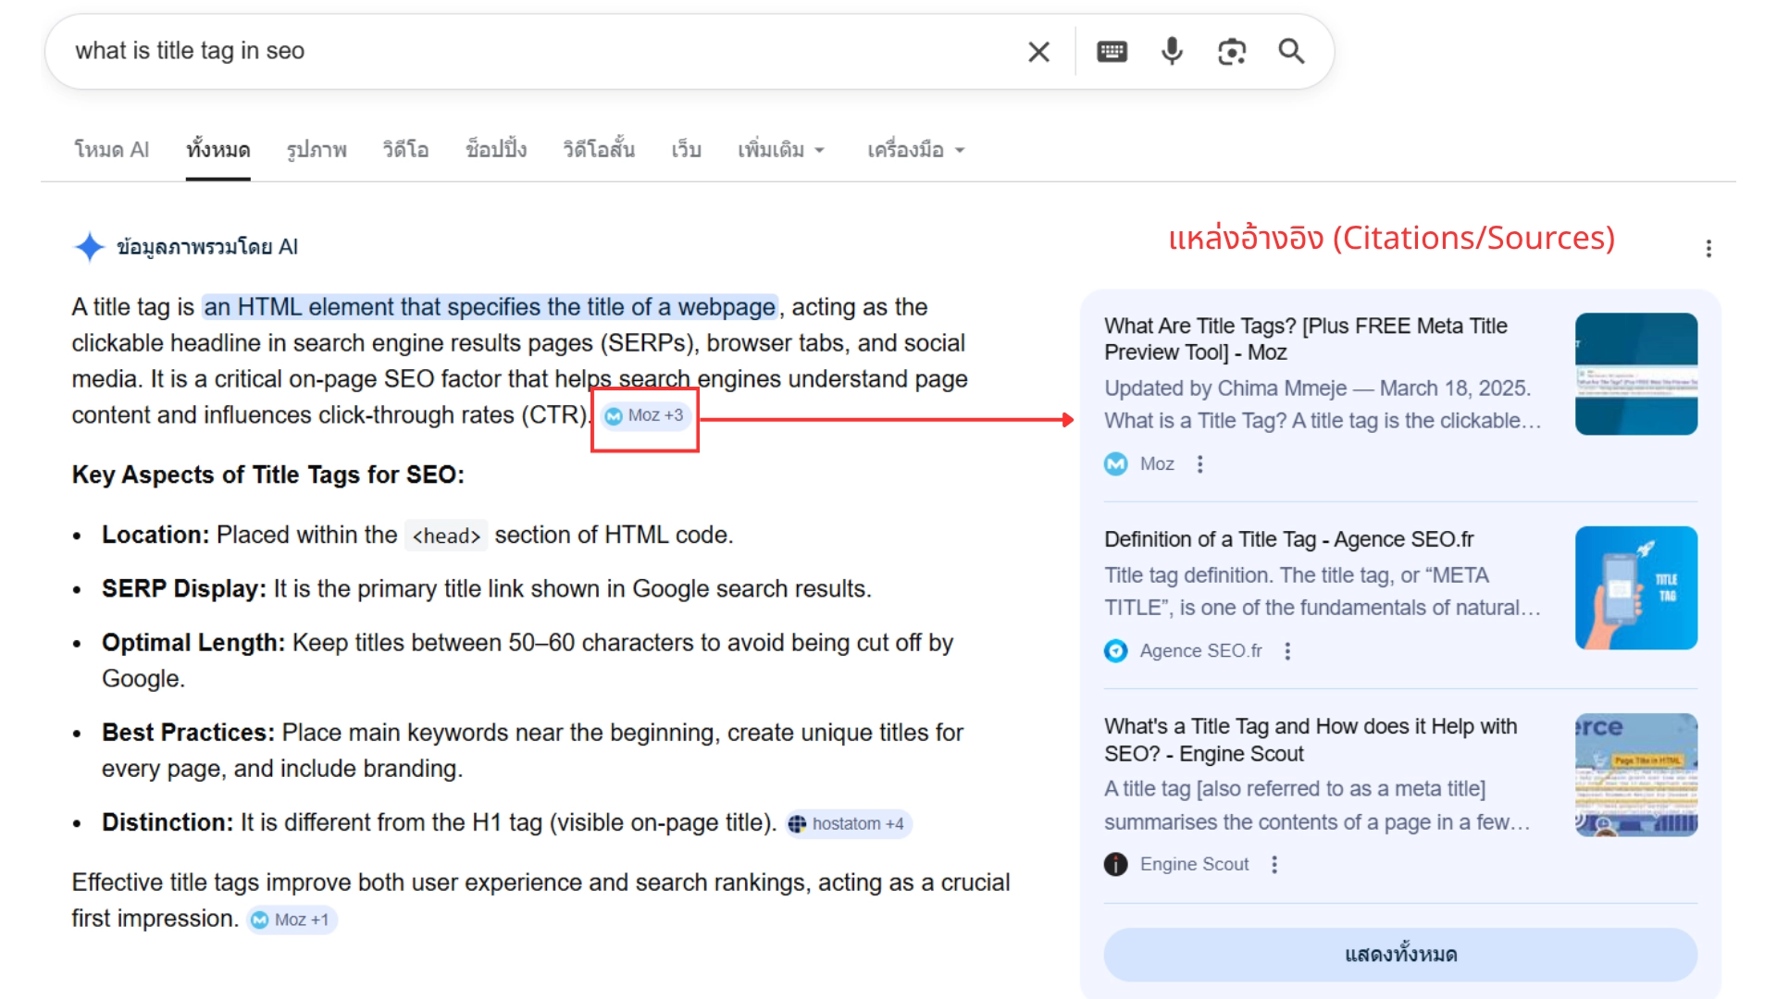The image size is (1777, 999).
Task: Open the Engine Scout article thumbnail
Action: pos(1636,775)
